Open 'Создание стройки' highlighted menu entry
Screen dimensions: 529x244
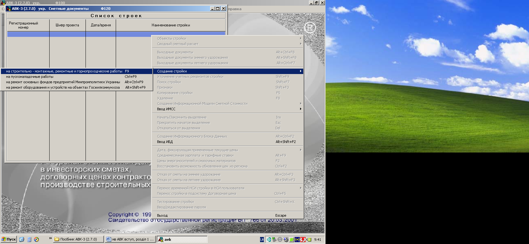tap(228, 71)
